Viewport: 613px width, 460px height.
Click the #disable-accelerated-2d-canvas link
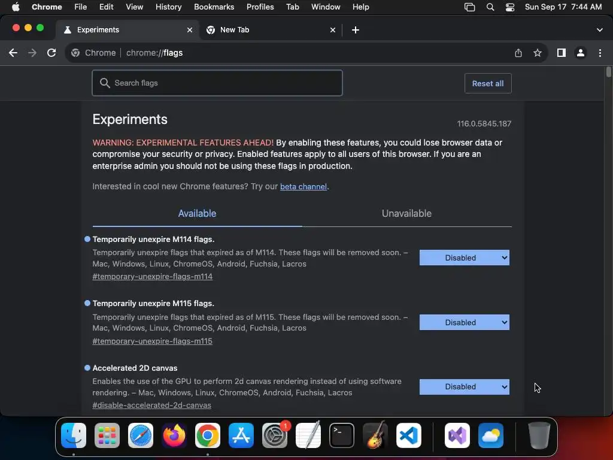point(151,405)
